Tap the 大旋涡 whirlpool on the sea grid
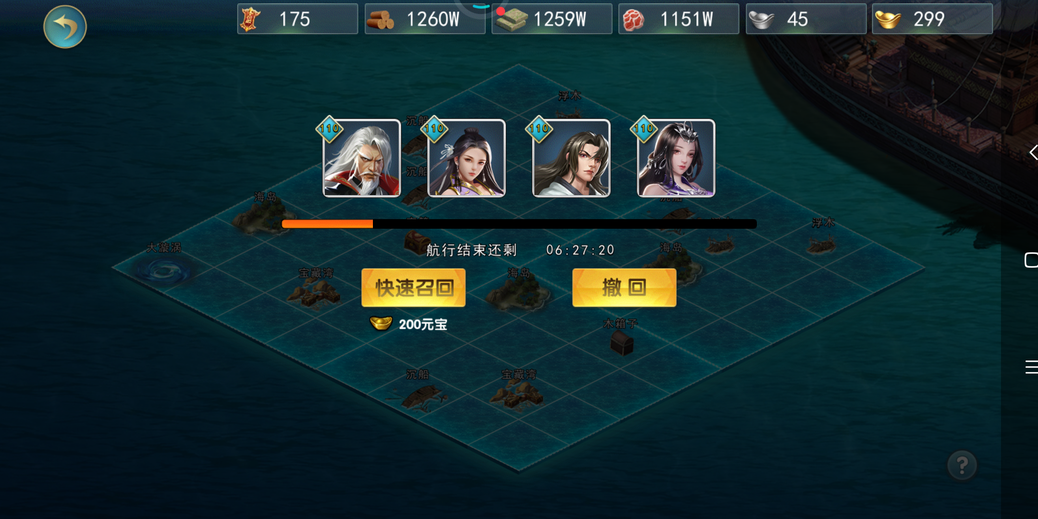The image size is (1038, 519). [164, 270]
